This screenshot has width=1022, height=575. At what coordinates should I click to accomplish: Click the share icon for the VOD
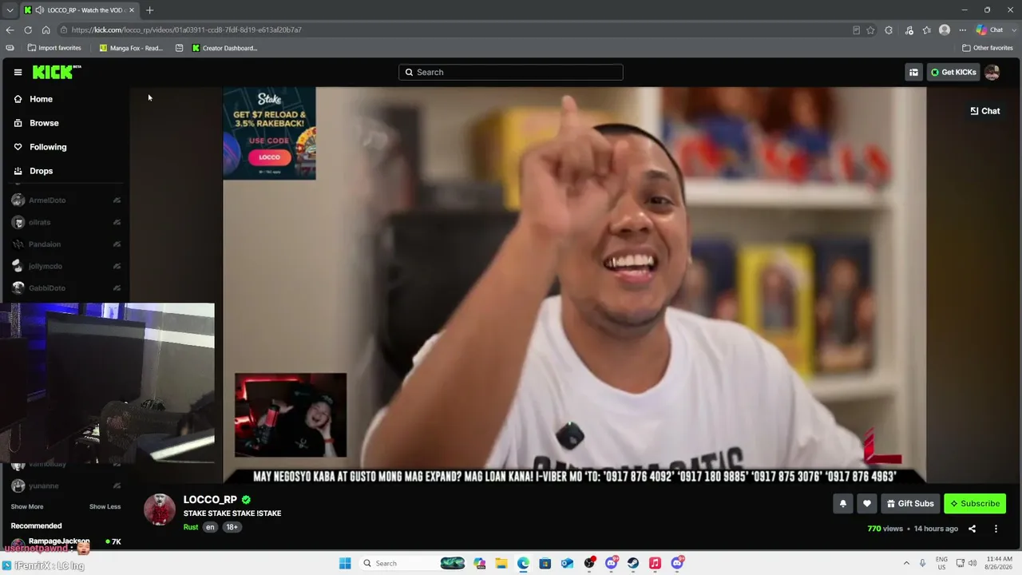[972, 529]
